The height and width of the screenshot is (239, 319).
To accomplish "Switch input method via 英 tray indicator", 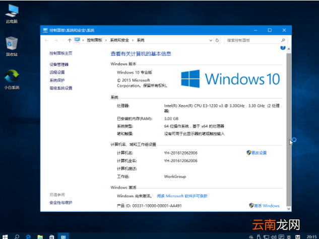I will pyautogui.click(x=289, y=237).
